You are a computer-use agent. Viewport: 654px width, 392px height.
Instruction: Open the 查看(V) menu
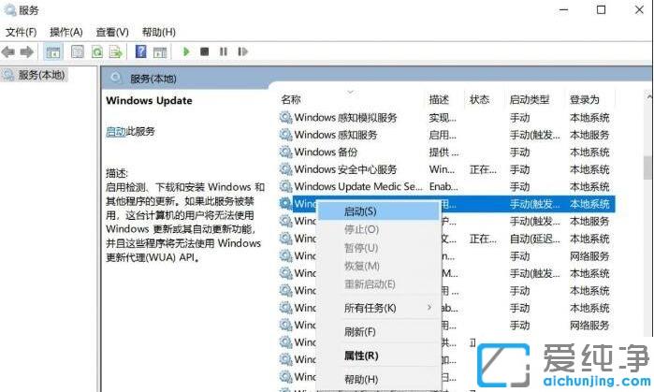click(112, 32)
